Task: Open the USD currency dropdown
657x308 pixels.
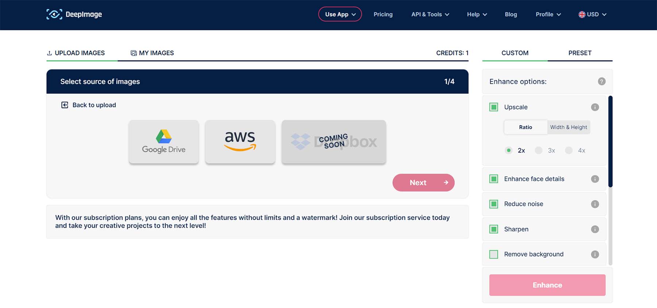Action: (x=592, y=14)
